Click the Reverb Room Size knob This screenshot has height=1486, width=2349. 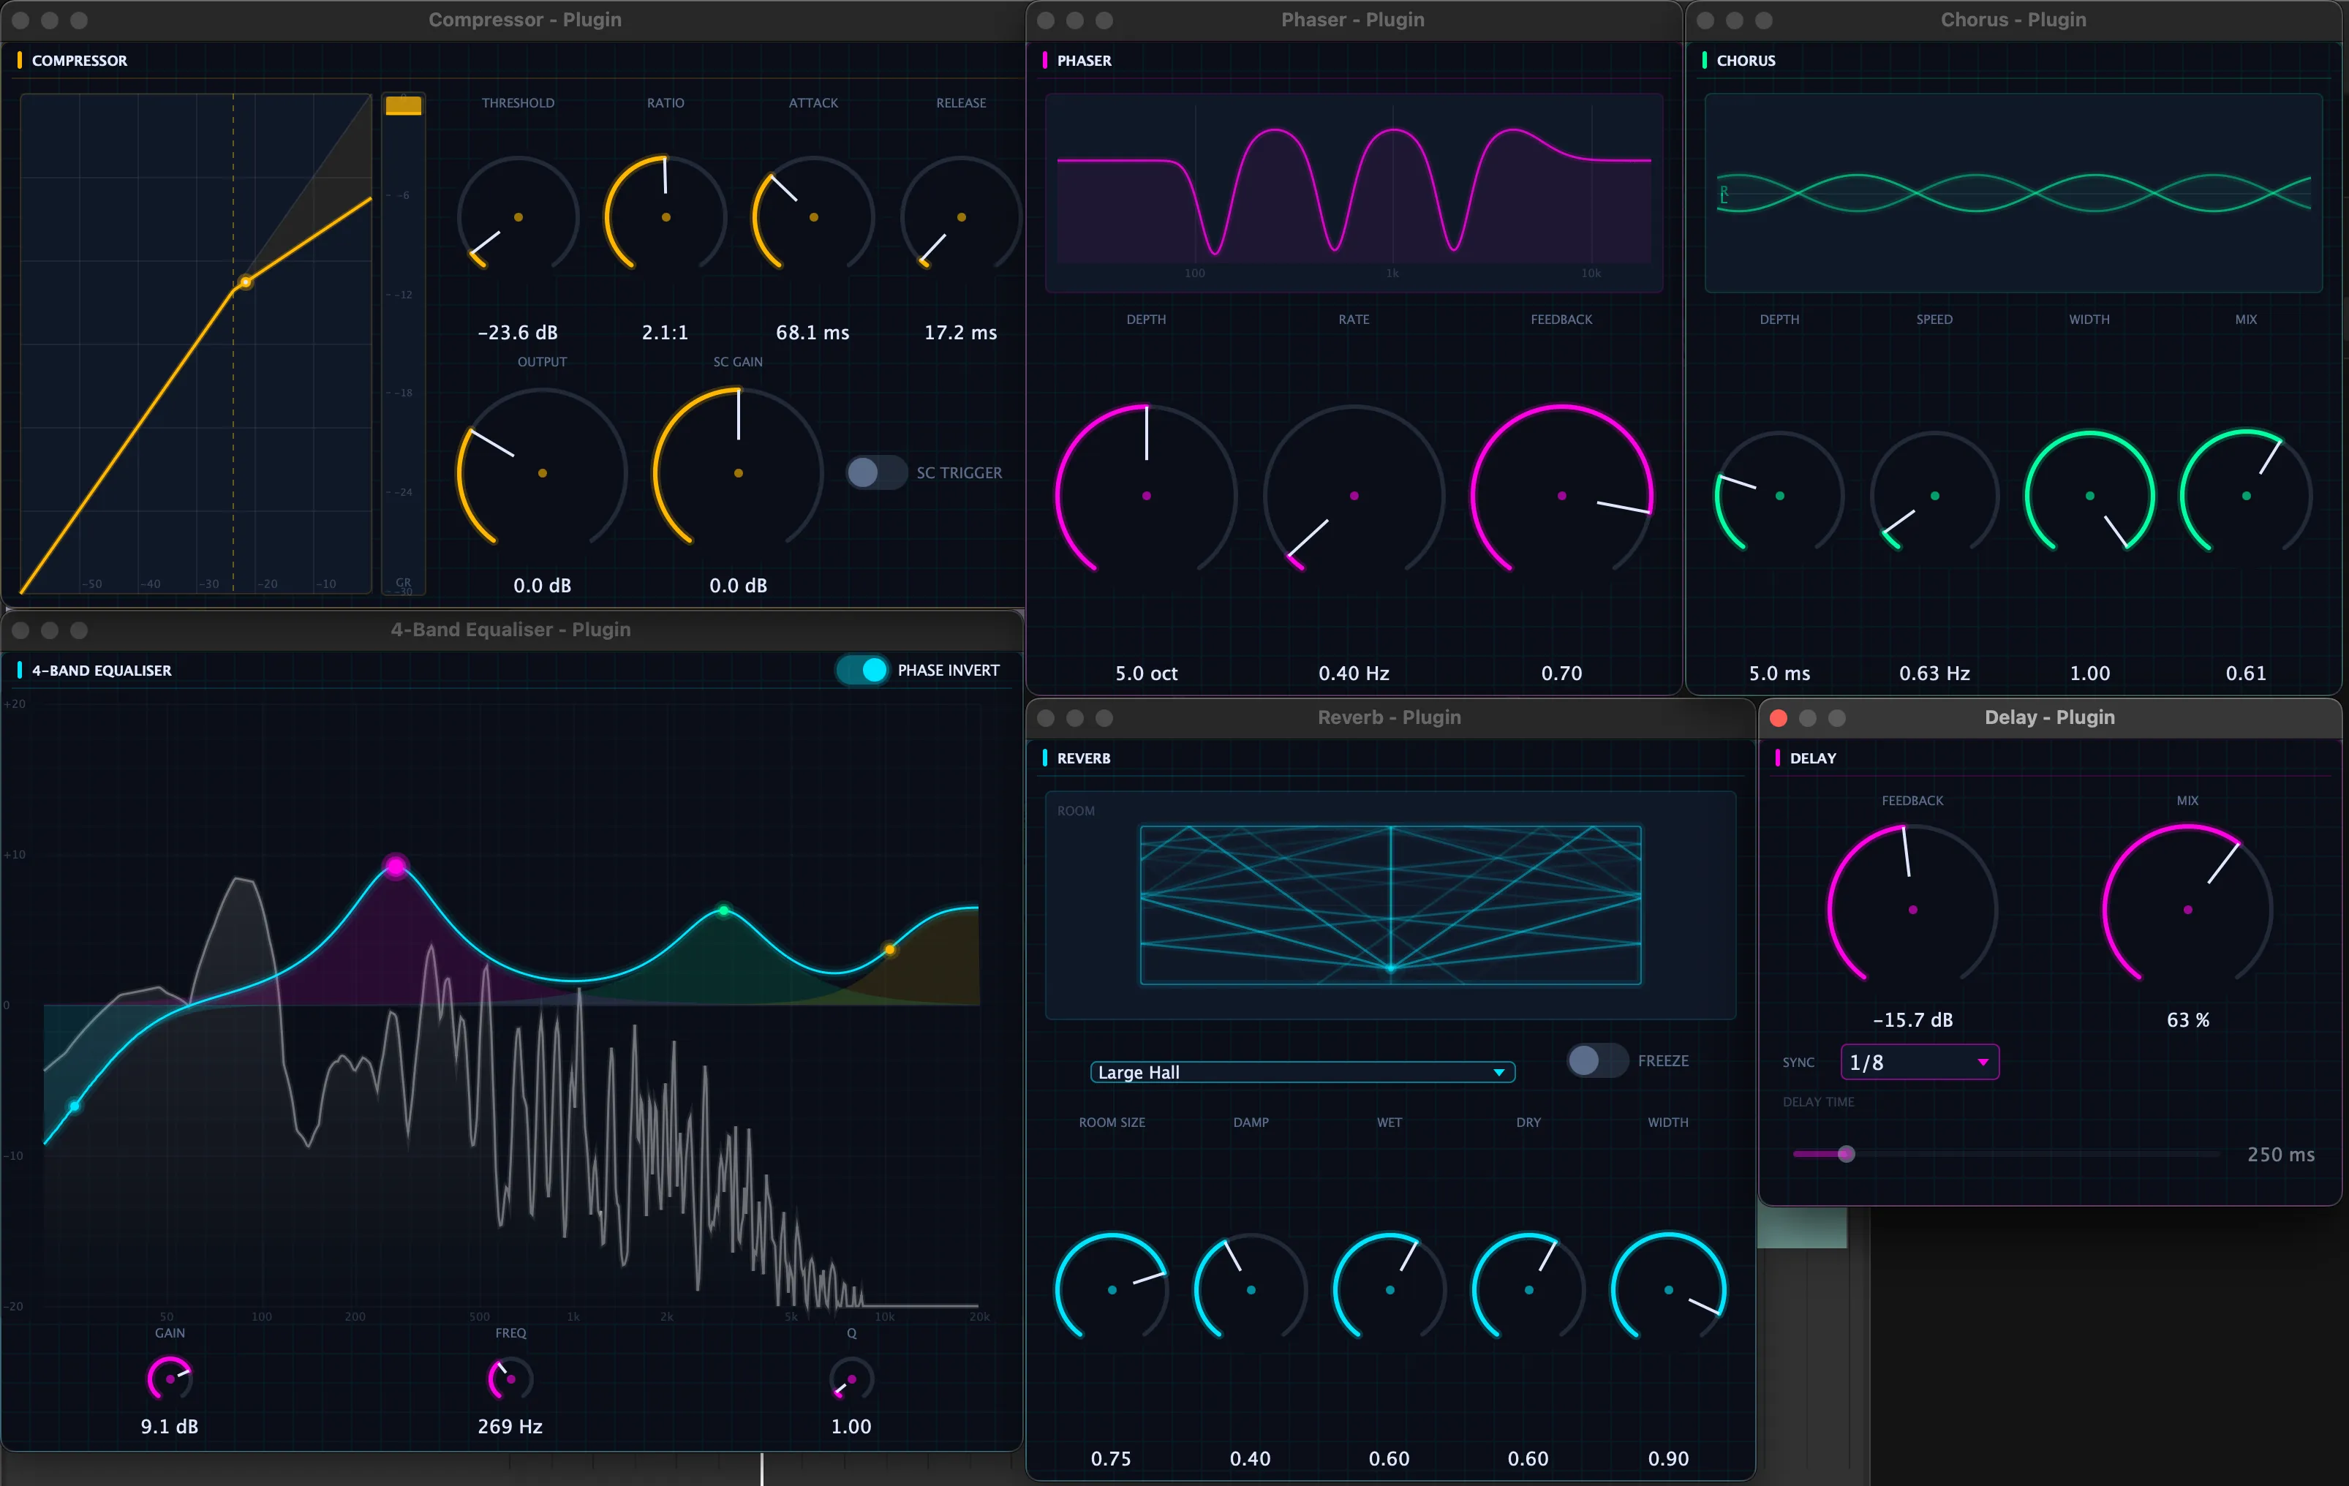pyautogui.click(x=1112, y=1290)
